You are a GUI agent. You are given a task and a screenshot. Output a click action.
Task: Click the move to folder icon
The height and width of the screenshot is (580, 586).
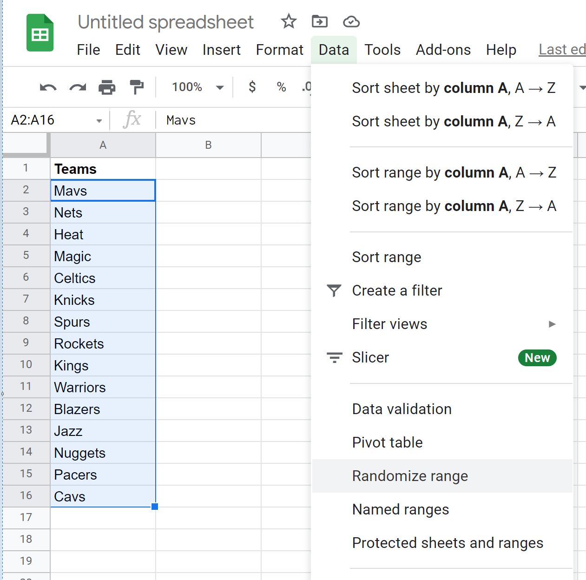point(319,21)
